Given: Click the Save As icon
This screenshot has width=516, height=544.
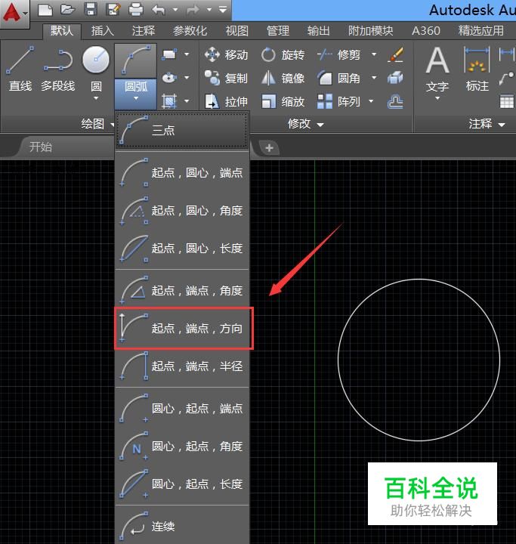Looking at the screenshot, I should [x=113, y=10].
